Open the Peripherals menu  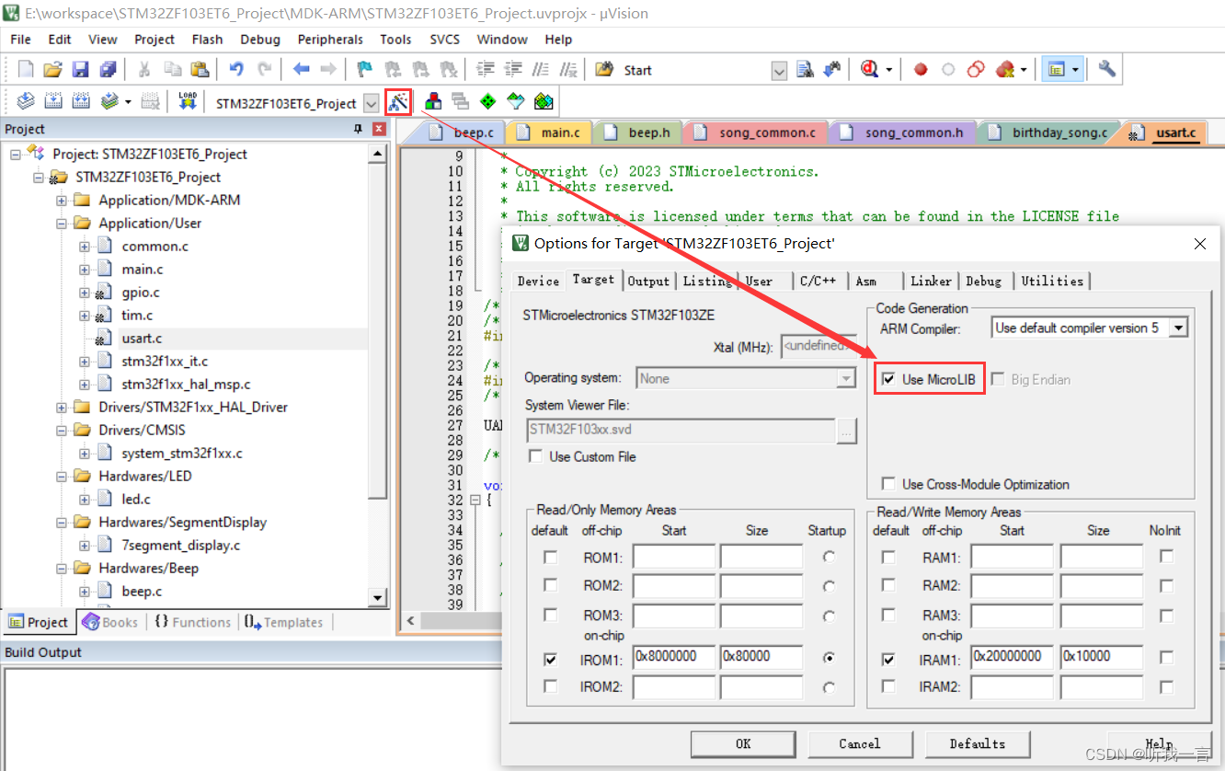click(x=330, y=40)
